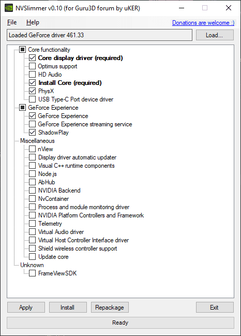Enable the NvContainer checkbox

point(32,199)
